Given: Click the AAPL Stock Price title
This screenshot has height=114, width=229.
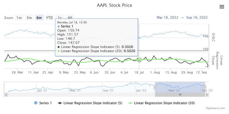Looking at the screenshot, I should coord(114,5).
